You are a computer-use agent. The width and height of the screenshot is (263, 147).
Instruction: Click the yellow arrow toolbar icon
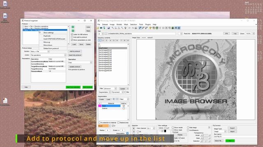pyautogui.click(x=150, y=28)
